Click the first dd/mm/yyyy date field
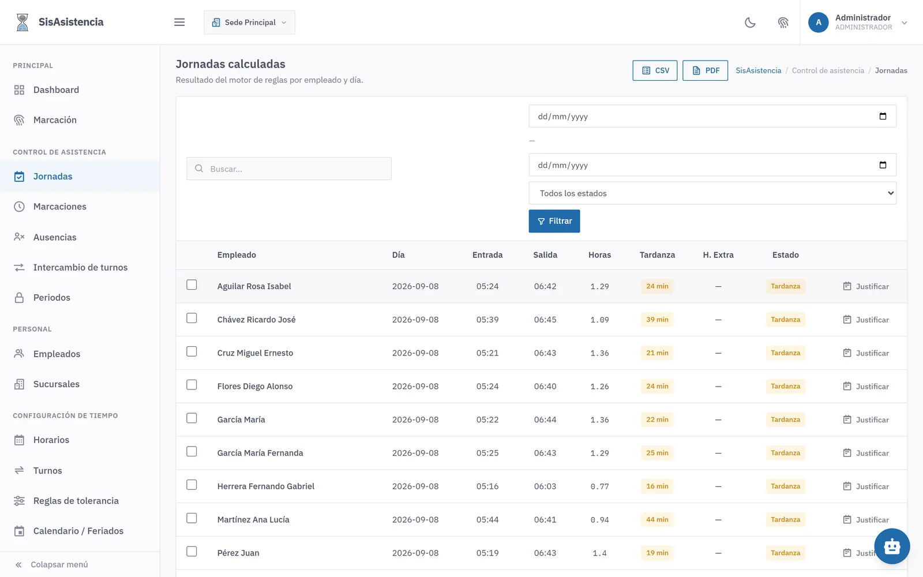This screenshot has width=923, height=577. 712,116
